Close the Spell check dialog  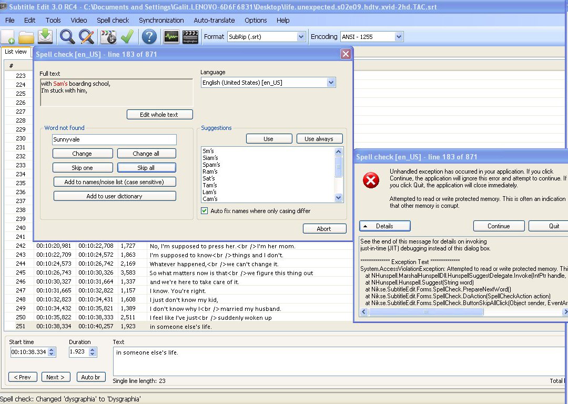pyautogui.click(x=346, y=54)
